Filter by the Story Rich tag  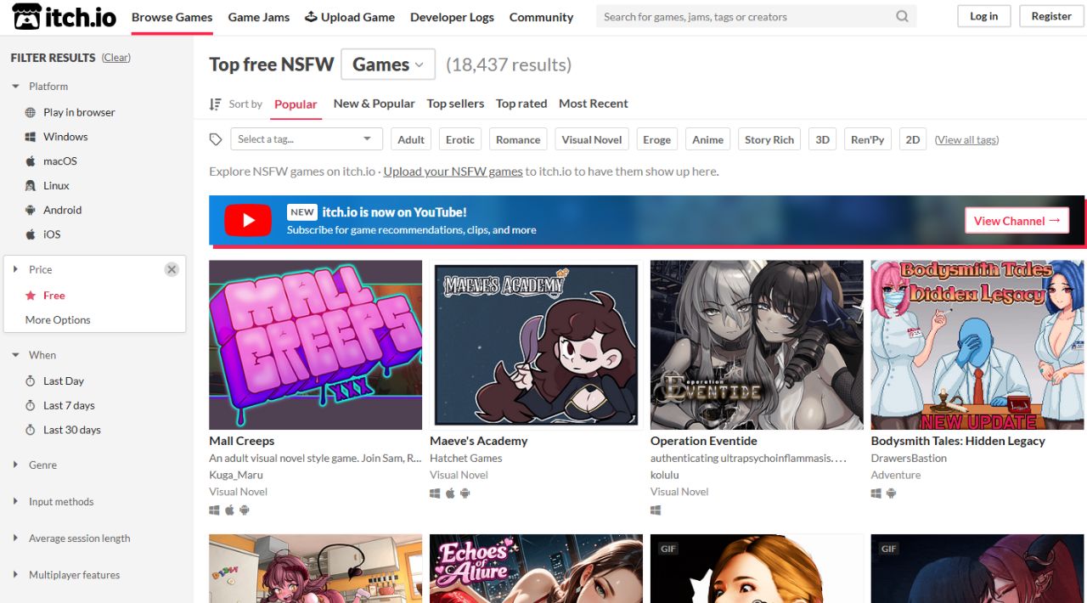[x=769, y=139]
